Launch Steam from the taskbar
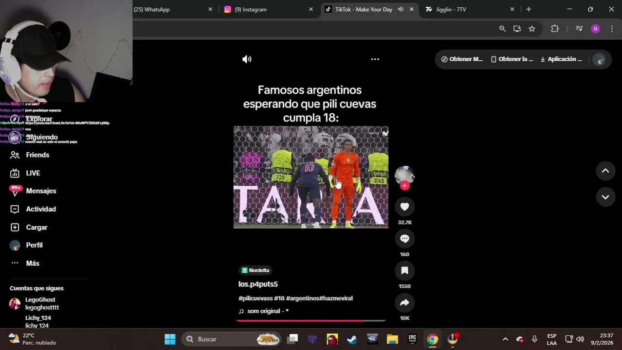The width and height of the screenshot is (622, 350). (x=352, y=339)
